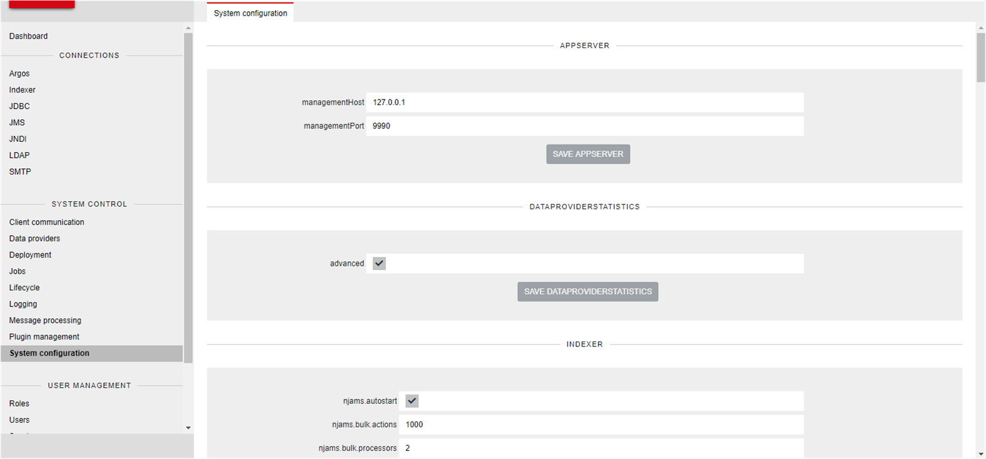Open the Logging page
986x459 pixels.
pos(23,304)
